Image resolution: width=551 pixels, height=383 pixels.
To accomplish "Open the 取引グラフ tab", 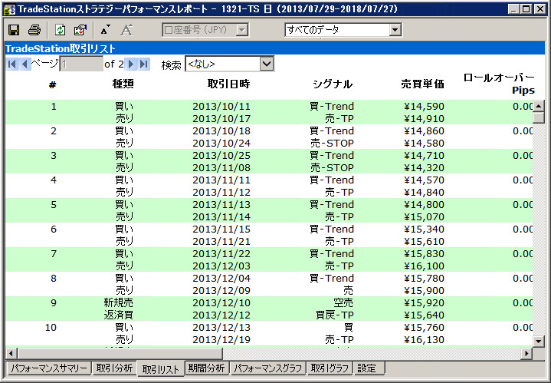I will [x=330, y=368].
